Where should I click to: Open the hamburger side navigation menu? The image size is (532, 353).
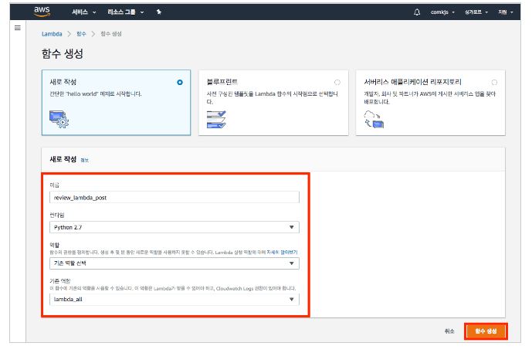point(17,27)
